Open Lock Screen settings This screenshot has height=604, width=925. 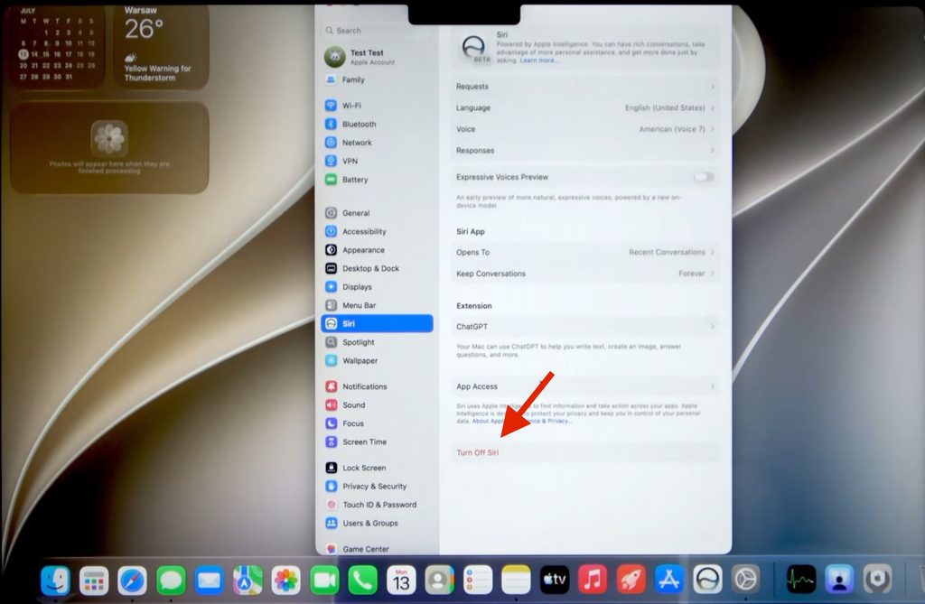click(378, 468)
